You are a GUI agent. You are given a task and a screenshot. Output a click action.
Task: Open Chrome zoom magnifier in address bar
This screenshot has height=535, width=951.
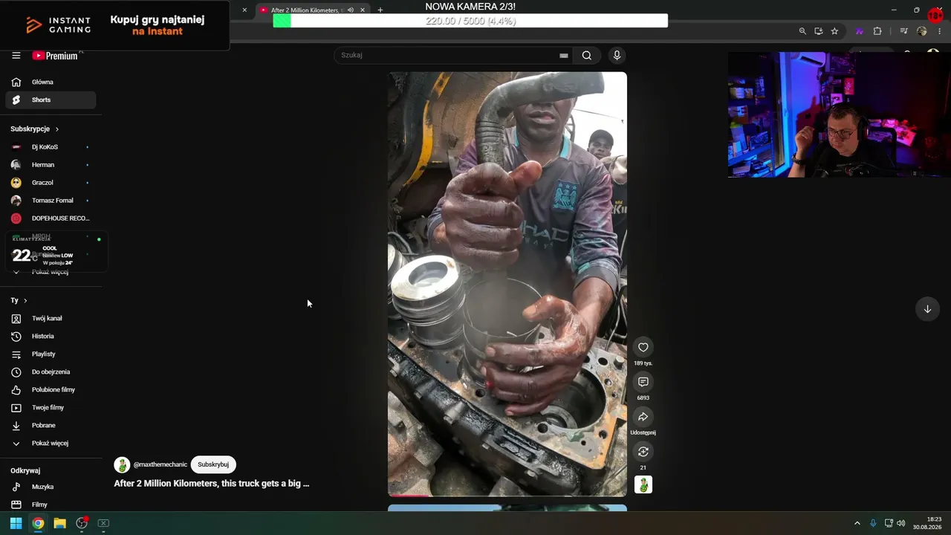pyautogui.click(x=802, y=31)
